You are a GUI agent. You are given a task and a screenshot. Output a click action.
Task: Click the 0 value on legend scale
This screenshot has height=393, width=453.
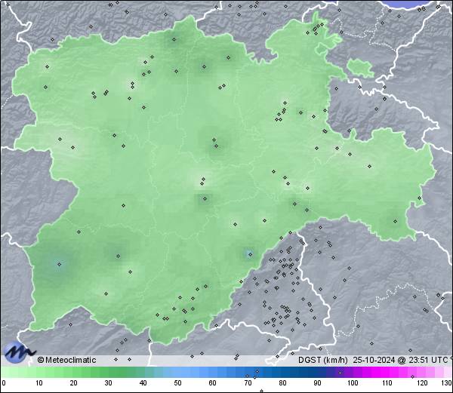click(4, 384)
